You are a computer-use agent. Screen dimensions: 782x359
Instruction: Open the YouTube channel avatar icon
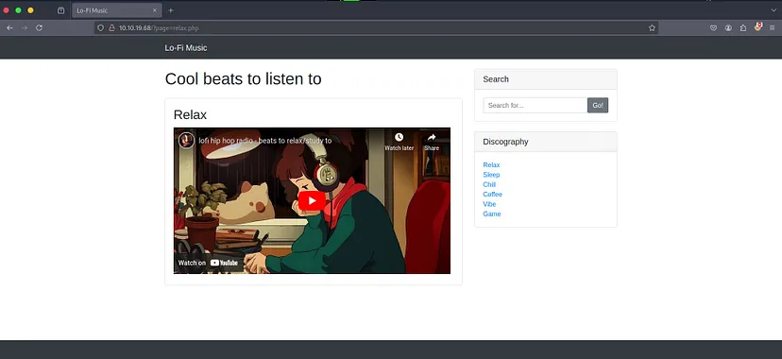pyautogui.click(x=186, y=140)
